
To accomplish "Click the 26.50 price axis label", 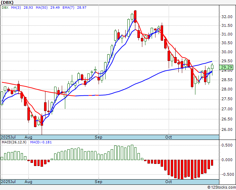I will click(227, 119).
